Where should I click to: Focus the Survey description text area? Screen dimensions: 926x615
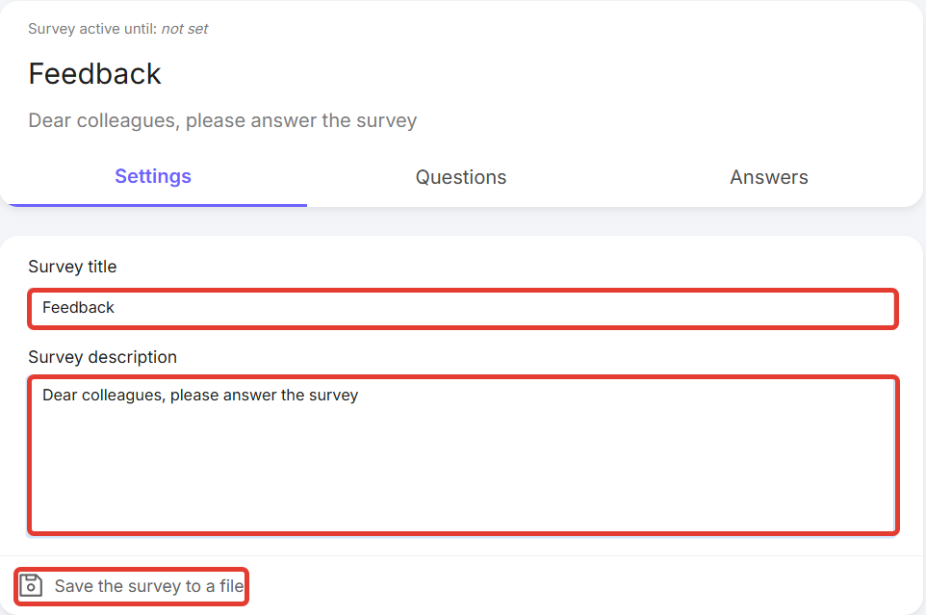coord(462,454)
